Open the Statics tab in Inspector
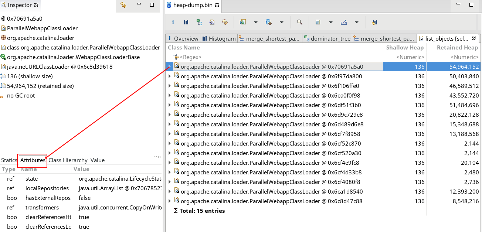 (9, 160)
